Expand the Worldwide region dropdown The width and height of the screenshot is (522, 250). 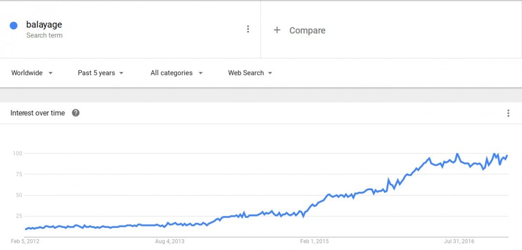click(x=32, y=73)
